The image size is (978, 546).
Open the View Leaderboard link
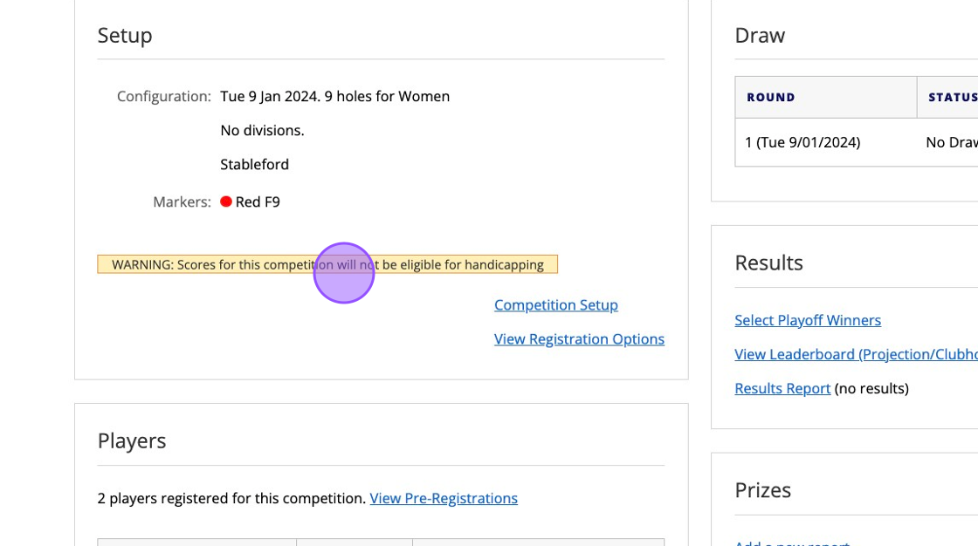click(856, 354)
